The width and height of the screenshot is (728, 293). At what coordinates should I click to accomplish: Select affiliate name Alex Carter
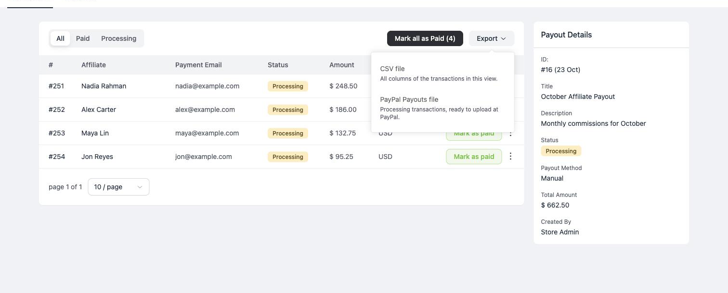(x=99, y=110)
